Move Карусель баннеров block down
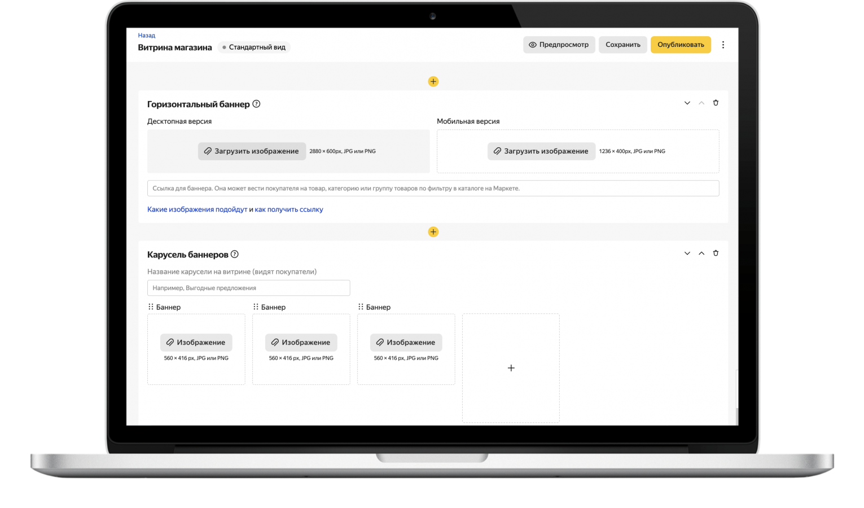The height and width of the screenshot is (508, 864). click(x=687, y=253)
